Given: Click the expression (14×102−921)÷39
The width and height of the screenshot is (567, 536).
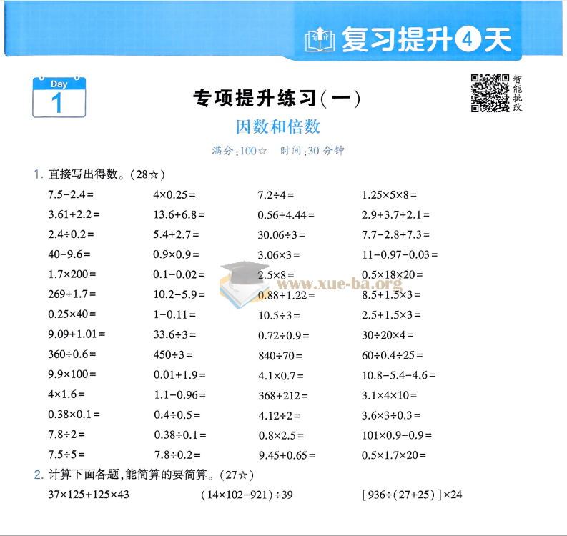Looking at the screenshot, I should tap(247, 495).
